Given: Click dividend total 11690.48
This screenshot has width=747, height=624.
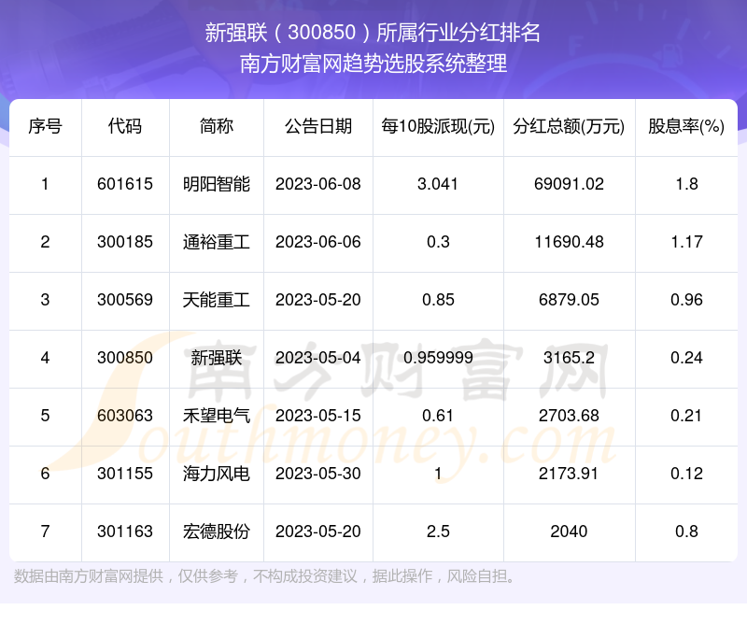Looking at the screenshot, I should point(569,242).
